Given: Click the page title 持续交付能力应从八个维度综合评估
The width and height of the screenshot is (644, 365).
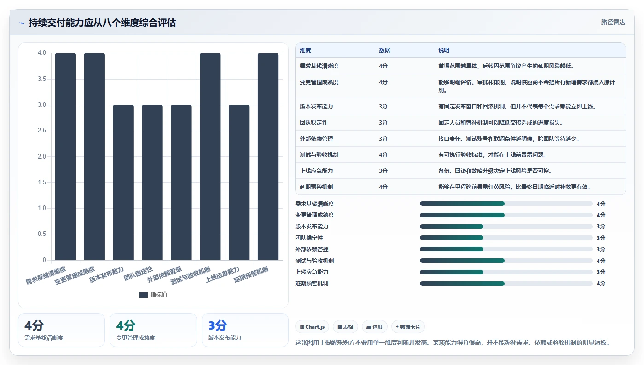Looking at the screenshot, I should coord(102,23).
